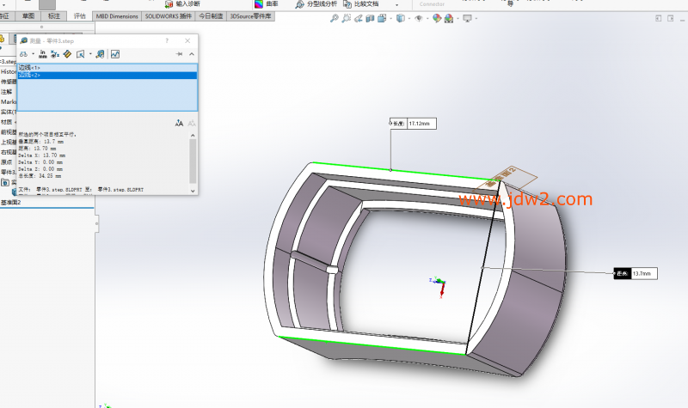Increase font size in Measure results
This screenshot has width=688, height=408.
[179, 123]
